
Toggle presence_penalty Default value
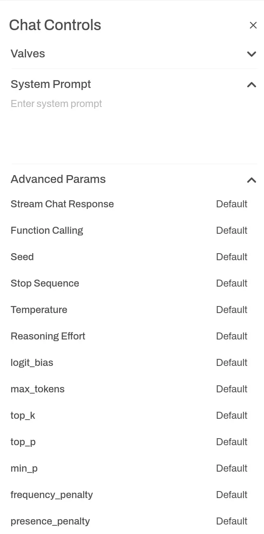click(x=231, y=521)
